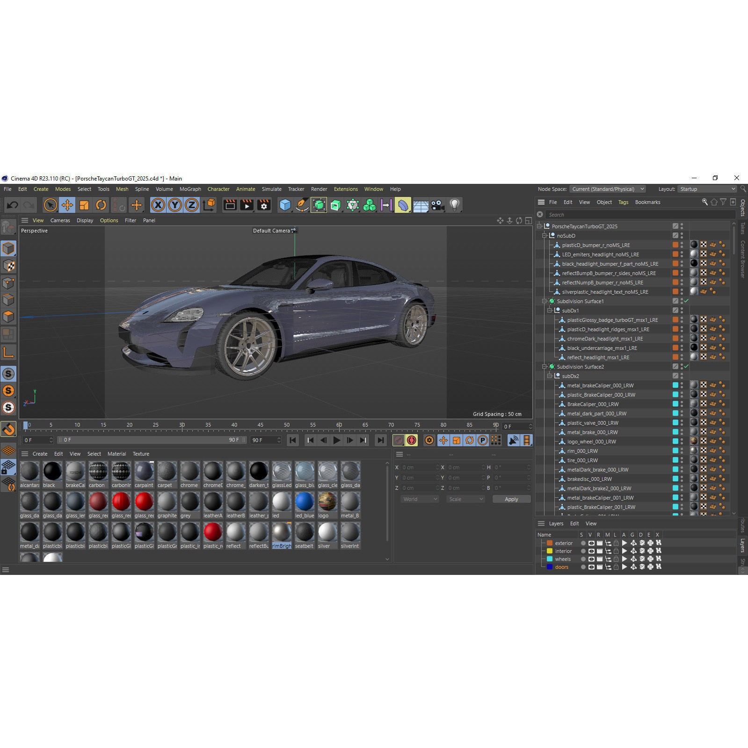
Task: Collapse the noSubD group
Action: (545, 236)
